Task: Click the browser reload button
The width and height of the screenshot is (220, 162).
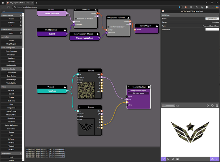Action: (x=8, y=7)
